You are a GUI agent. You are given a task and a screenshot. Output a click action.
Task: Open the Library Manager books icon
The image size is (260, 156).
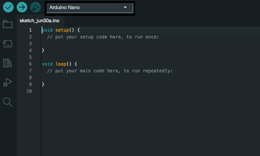8,63
